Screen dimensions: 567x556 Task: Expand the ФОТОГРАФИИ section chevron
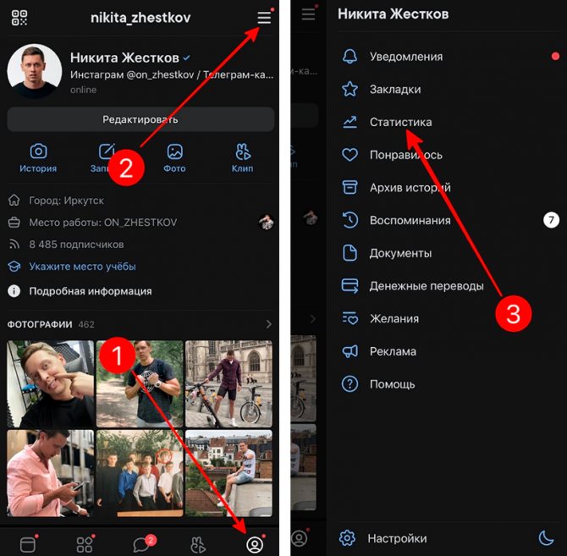(x=268, y=324)
